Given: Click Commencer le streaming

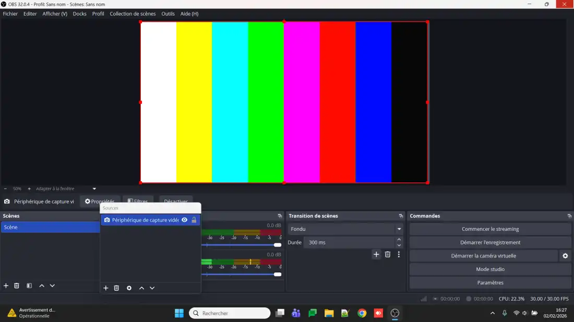Looking at the screenshot, I should [490, 229].
